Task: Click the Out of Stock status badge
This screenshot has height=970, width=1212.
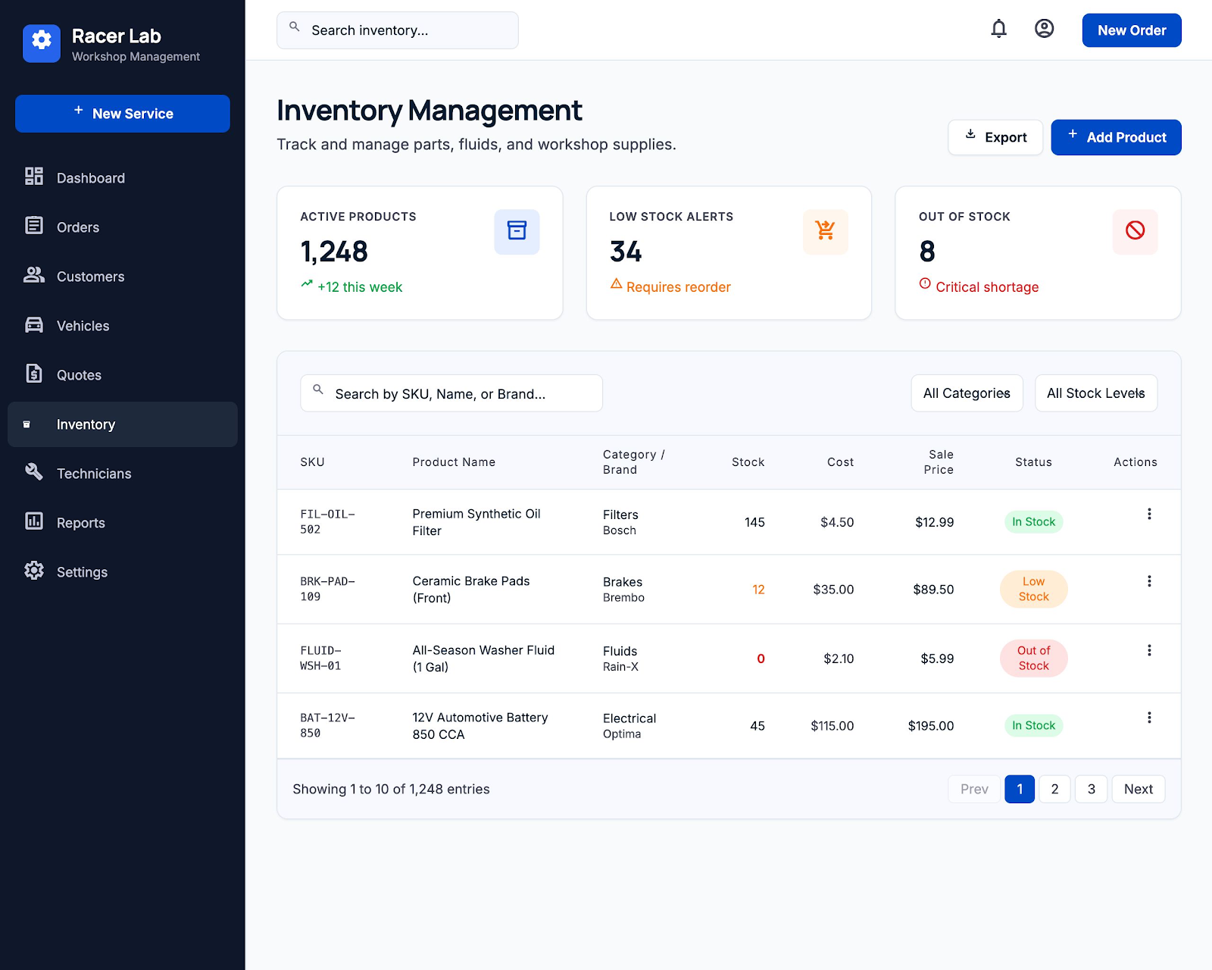Action: (x=1033, y=658)
